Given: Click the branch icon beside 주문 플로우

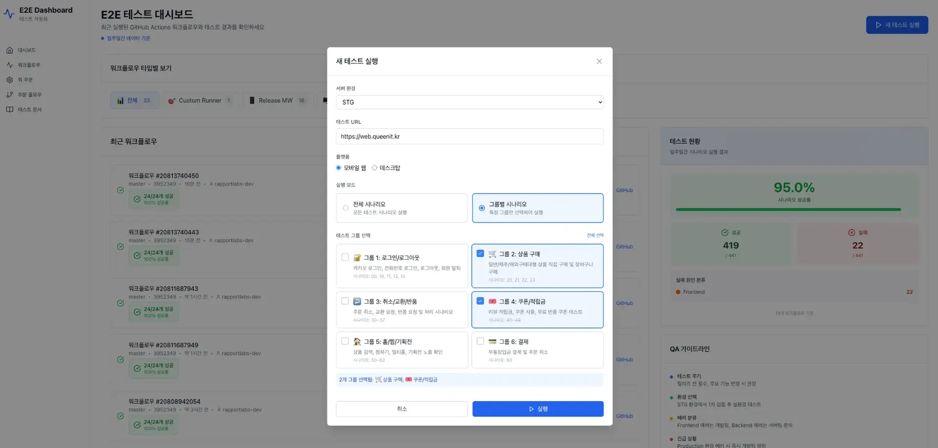Looking at the screenshot, I should (10, 95).
